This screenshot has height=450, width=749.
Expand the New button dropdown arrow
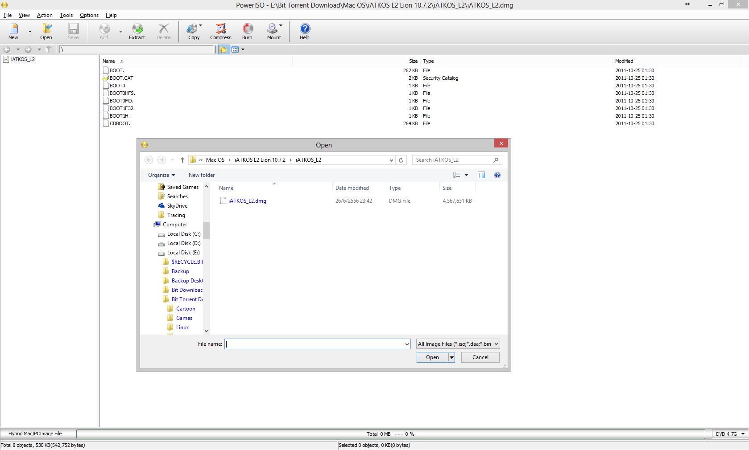[x=30, y=32]
